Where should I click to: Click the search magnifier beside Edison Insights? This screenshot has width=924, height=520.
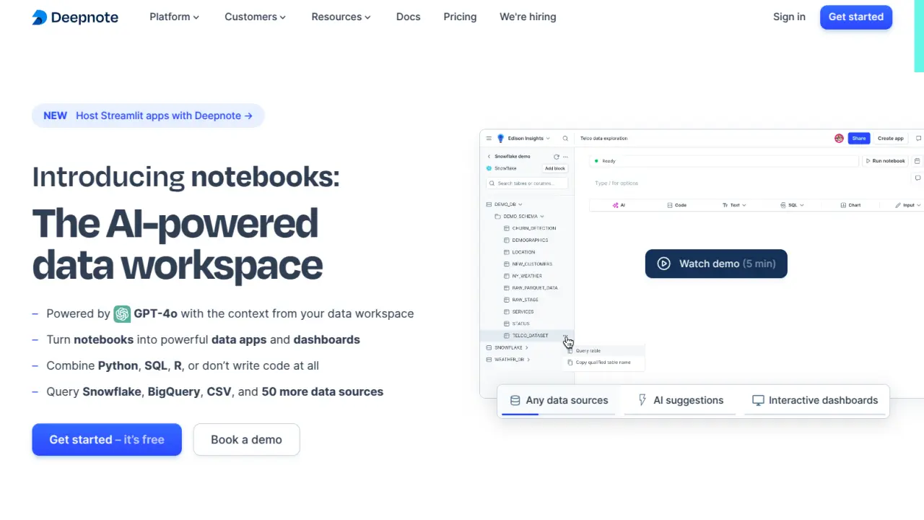[x=565, y=139]
